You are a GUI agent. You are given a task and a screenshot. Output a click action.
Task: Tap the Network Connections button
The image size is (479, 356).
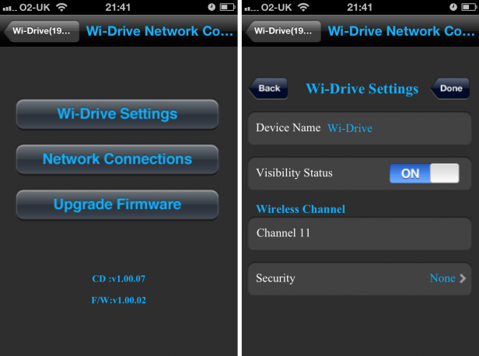(117, 159)
